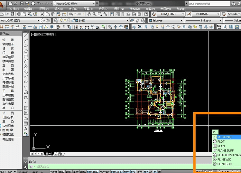Image resolution: width=241 pixels, height=173 pixels.
Task: Toggle 对象捕捉 object snap in status bar
Action: point(93,172)
